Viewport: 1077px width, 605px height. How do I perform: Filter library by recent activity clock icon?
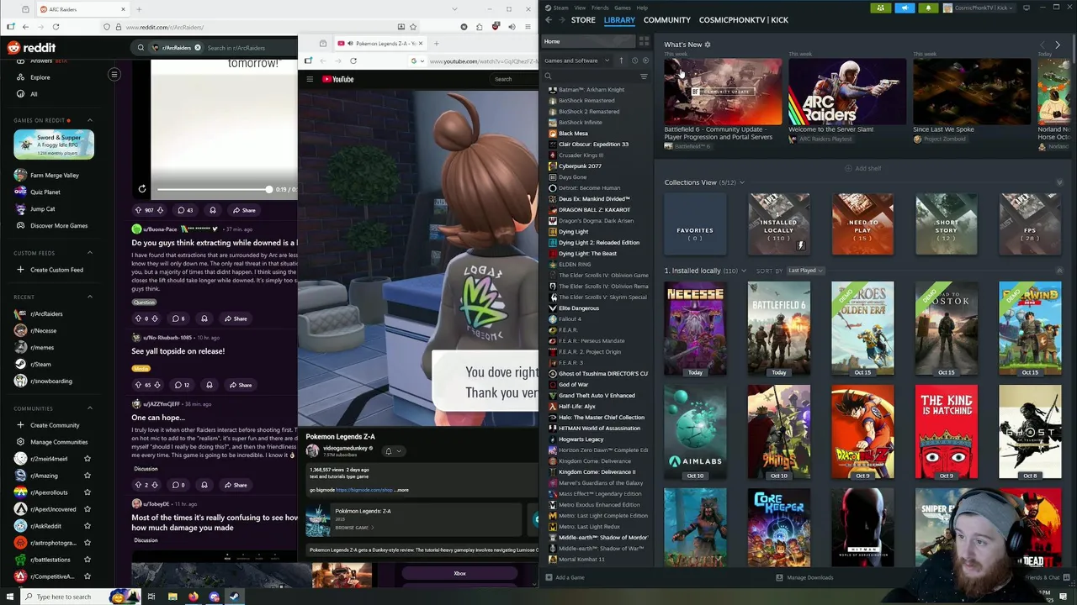(634, 60)
